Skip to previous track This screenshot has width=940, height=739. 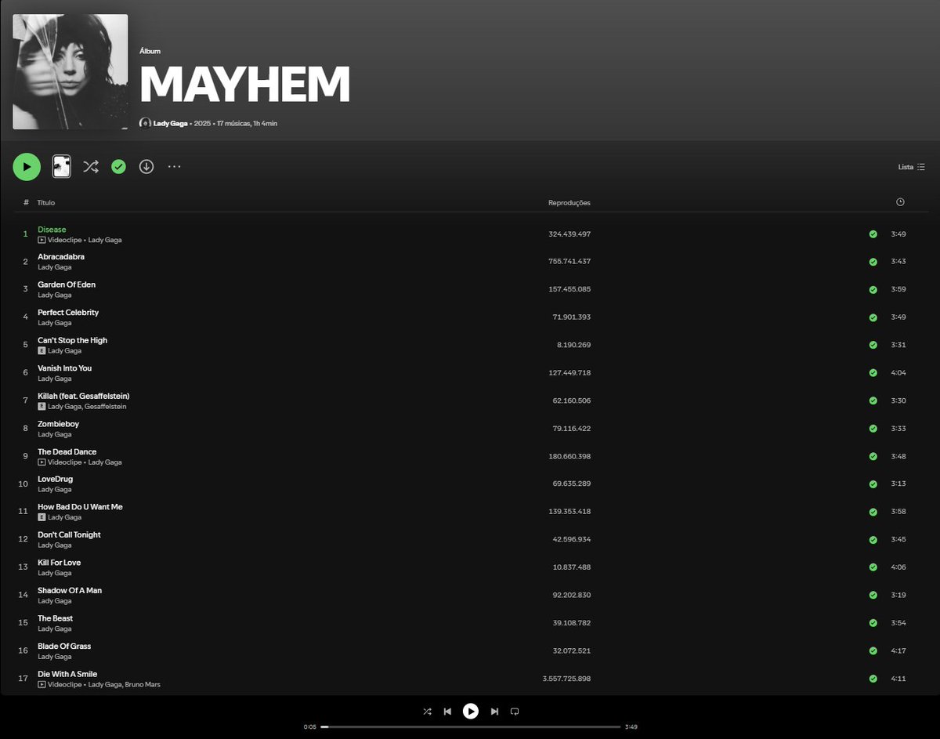[x=447, y=712]
